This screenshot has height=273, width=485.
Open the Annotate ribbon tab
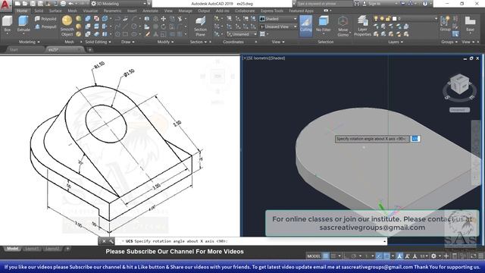coord(150,11)
